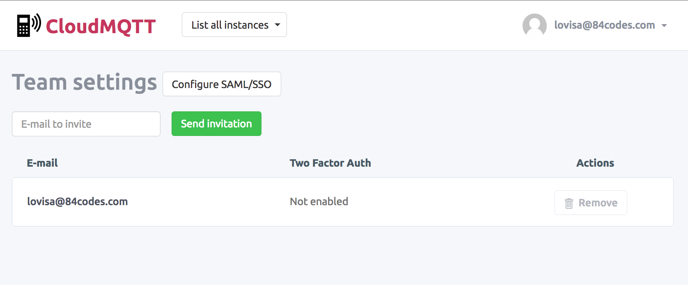
Task: Click the Two Factor Auth column header
Action: tap(330, 163)
